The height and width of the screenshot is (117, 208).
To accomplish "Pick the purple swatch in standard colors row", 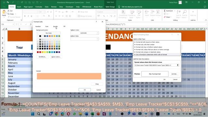I will click(x=59, y=52).
